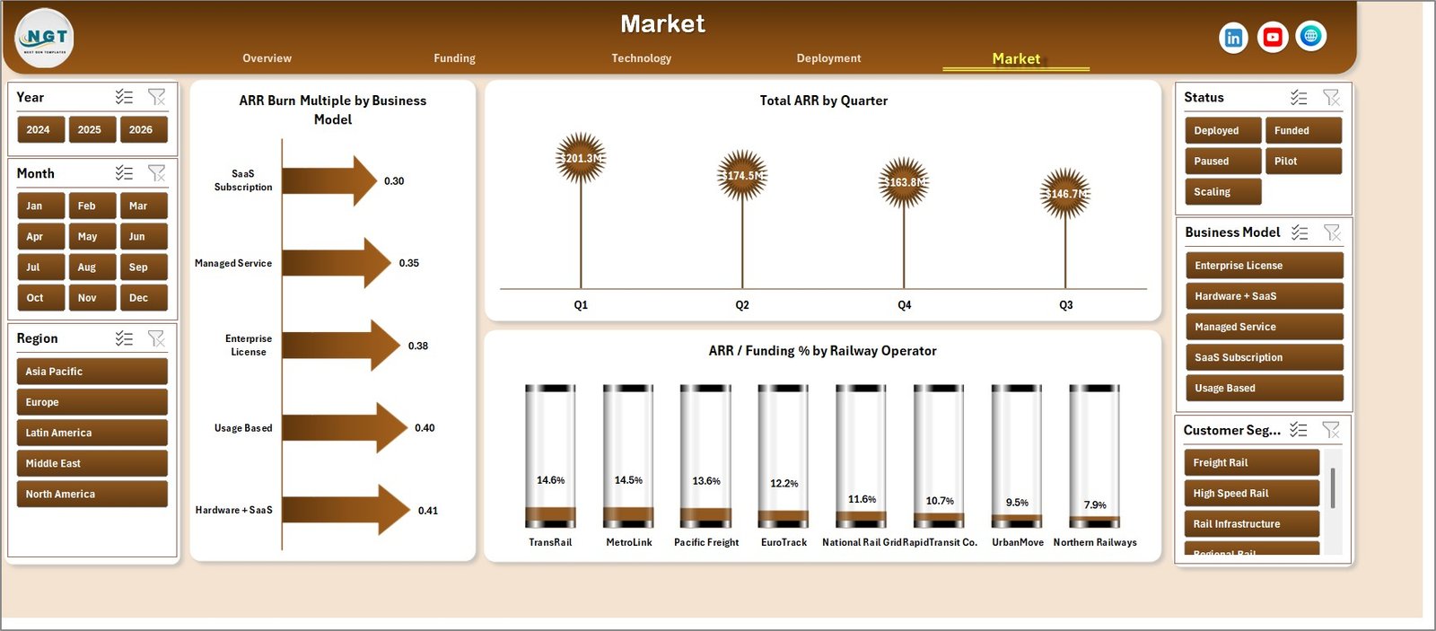
Task: Select Freight Rail customer segment
Action: click(1251, 462)
